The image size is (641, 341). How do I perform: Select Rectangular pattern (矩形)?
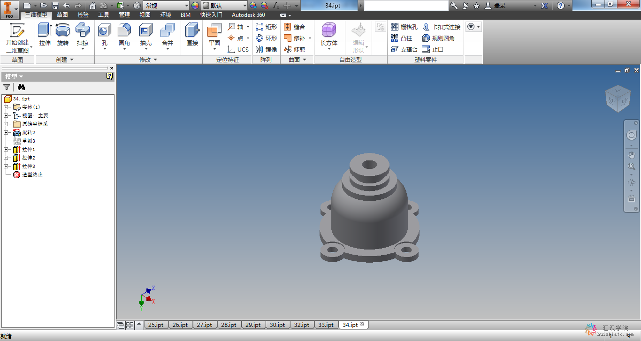point(266,27)
